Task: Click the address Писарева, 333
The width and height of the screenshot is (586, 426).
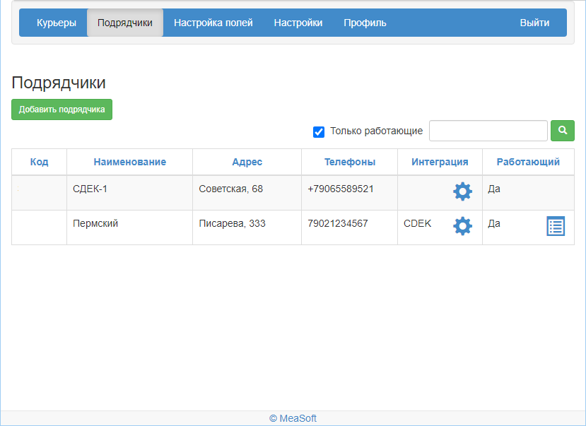Action: point(232,223)
